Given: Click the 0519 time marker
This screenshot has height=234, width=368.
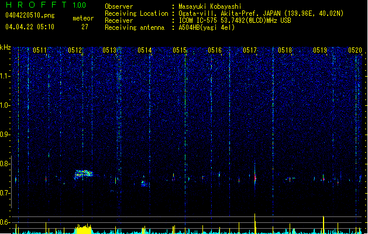Looking at the screenshot, I should (320, 50).
